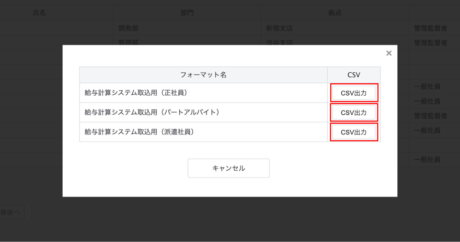Click the 渋谷支店 cell
The width and height of the screenshot is (460, 242).
pos(279,42)
